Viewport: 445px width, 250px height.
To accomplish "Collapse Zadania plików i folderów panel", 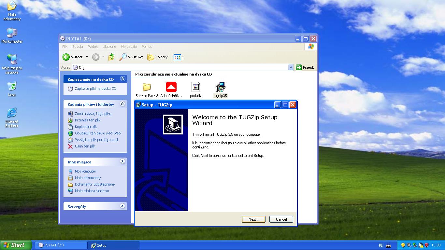I will tap(122, 104).
